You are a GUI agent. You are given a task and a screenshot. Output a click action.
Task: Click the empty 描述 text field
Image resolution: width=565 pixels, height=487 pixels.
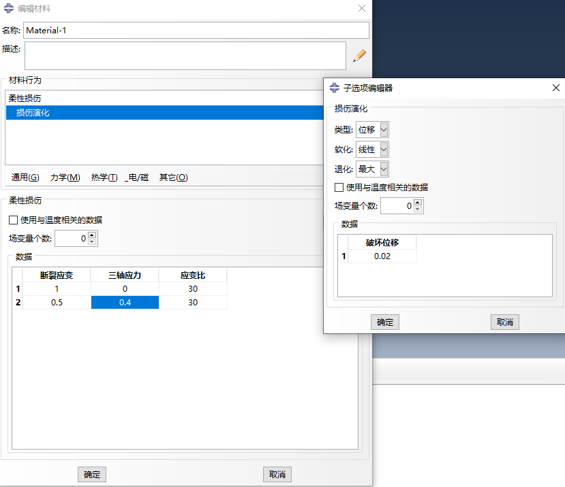pos(185,56)
